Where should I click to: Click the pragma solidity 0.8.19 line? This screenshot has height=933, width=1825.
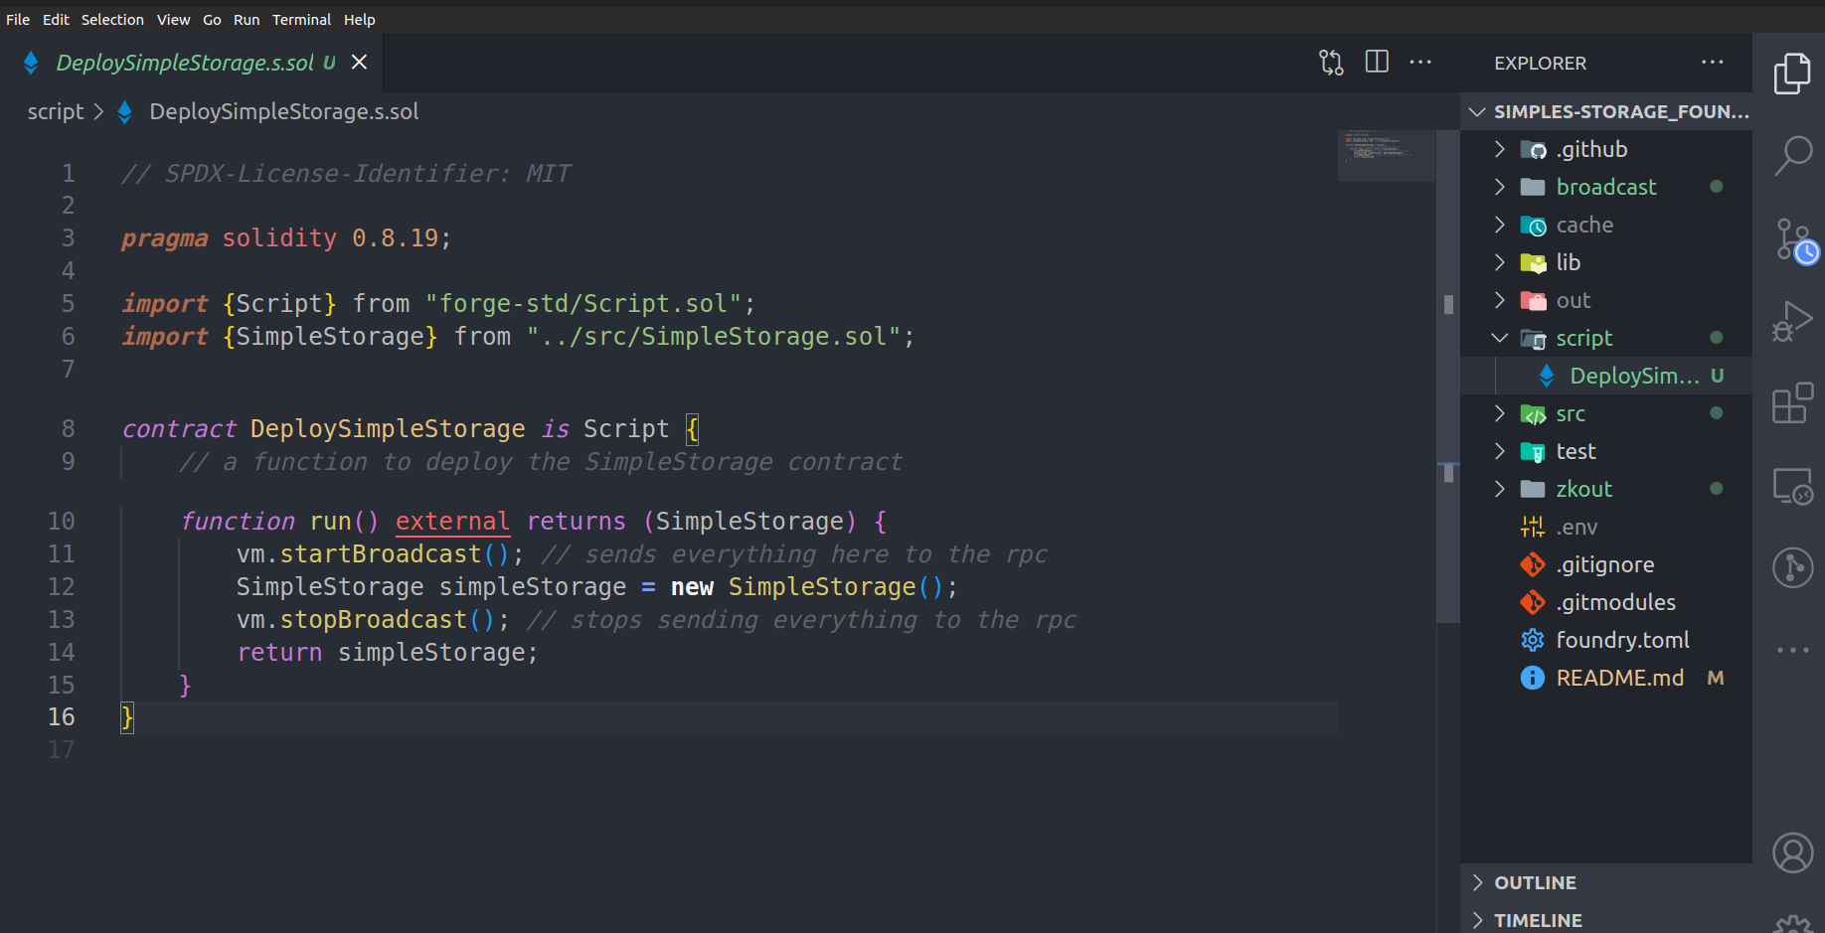tap(286, 238)
